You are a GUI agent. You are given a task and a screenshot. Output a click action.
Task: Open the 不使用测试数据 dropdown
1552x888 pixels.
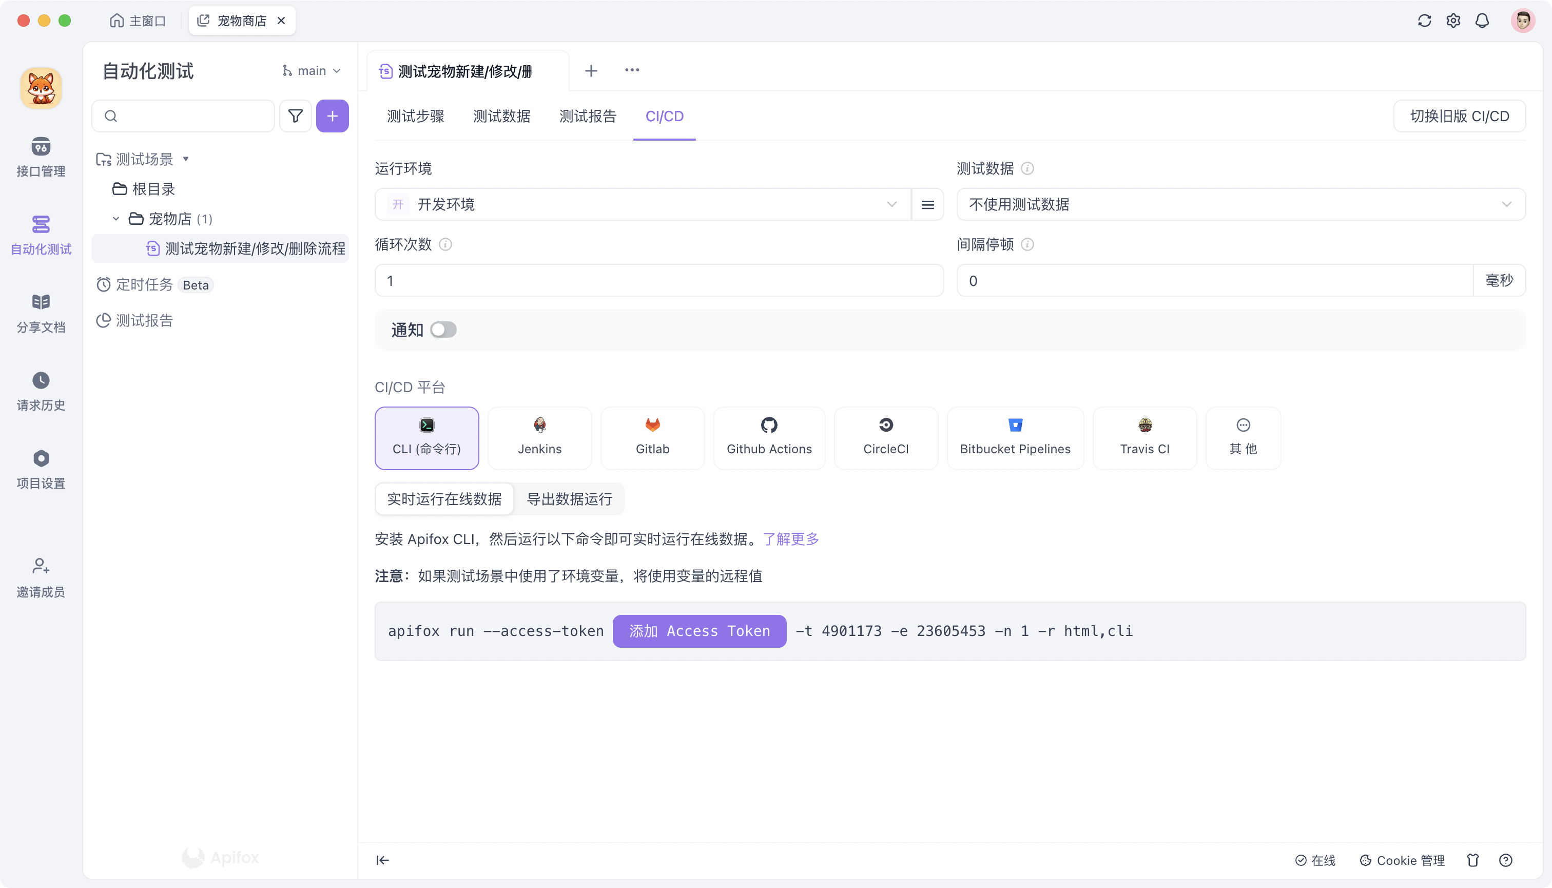coord(1239,204)
